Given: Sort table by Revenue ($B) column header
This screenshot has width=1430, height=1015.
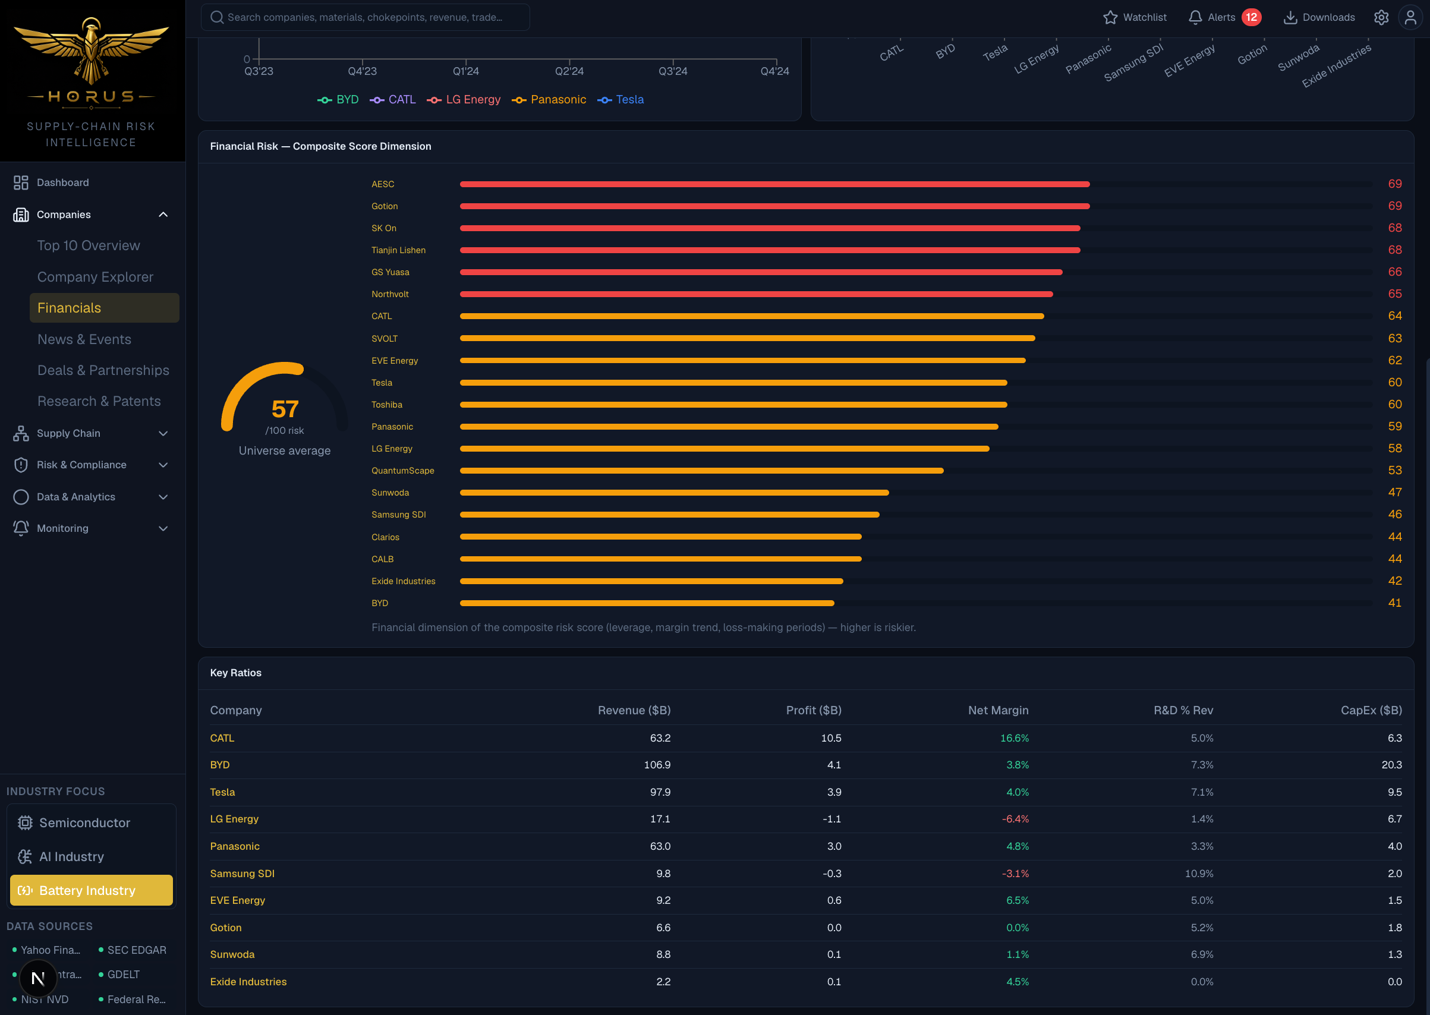Looking at the screenshot, I should [634, 711].
